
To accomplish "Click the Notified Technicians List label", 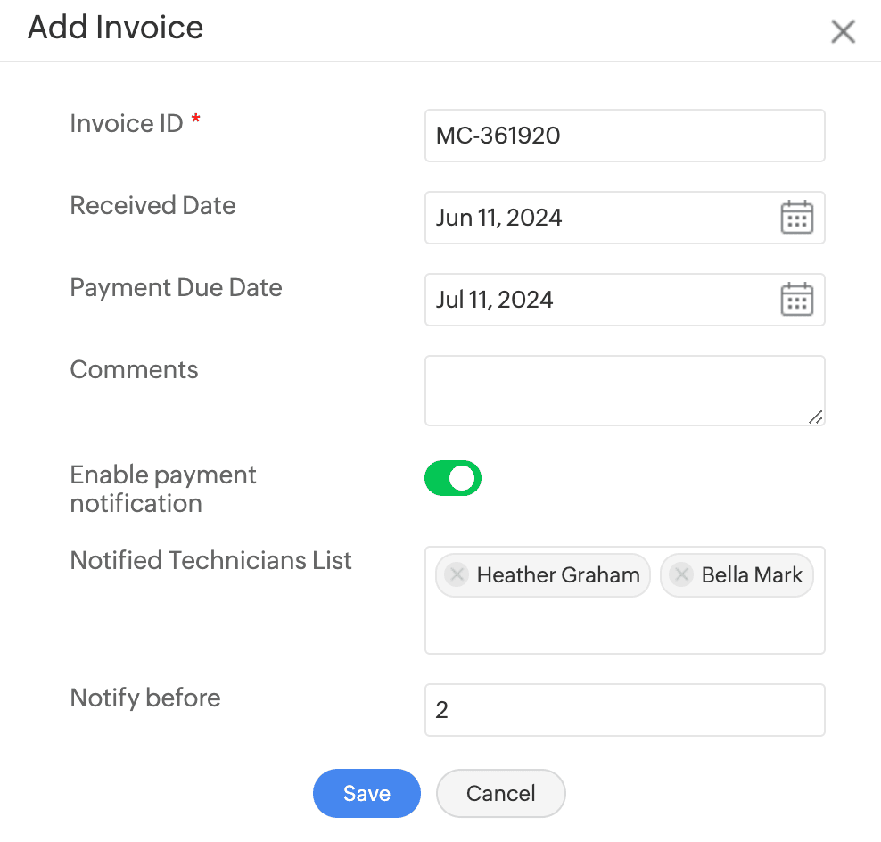I will (x=210, y=561).
